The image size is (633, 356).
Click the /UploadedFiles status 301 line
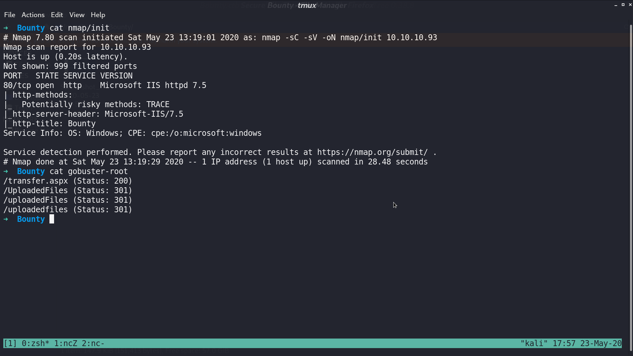click(x=68, y=191)
